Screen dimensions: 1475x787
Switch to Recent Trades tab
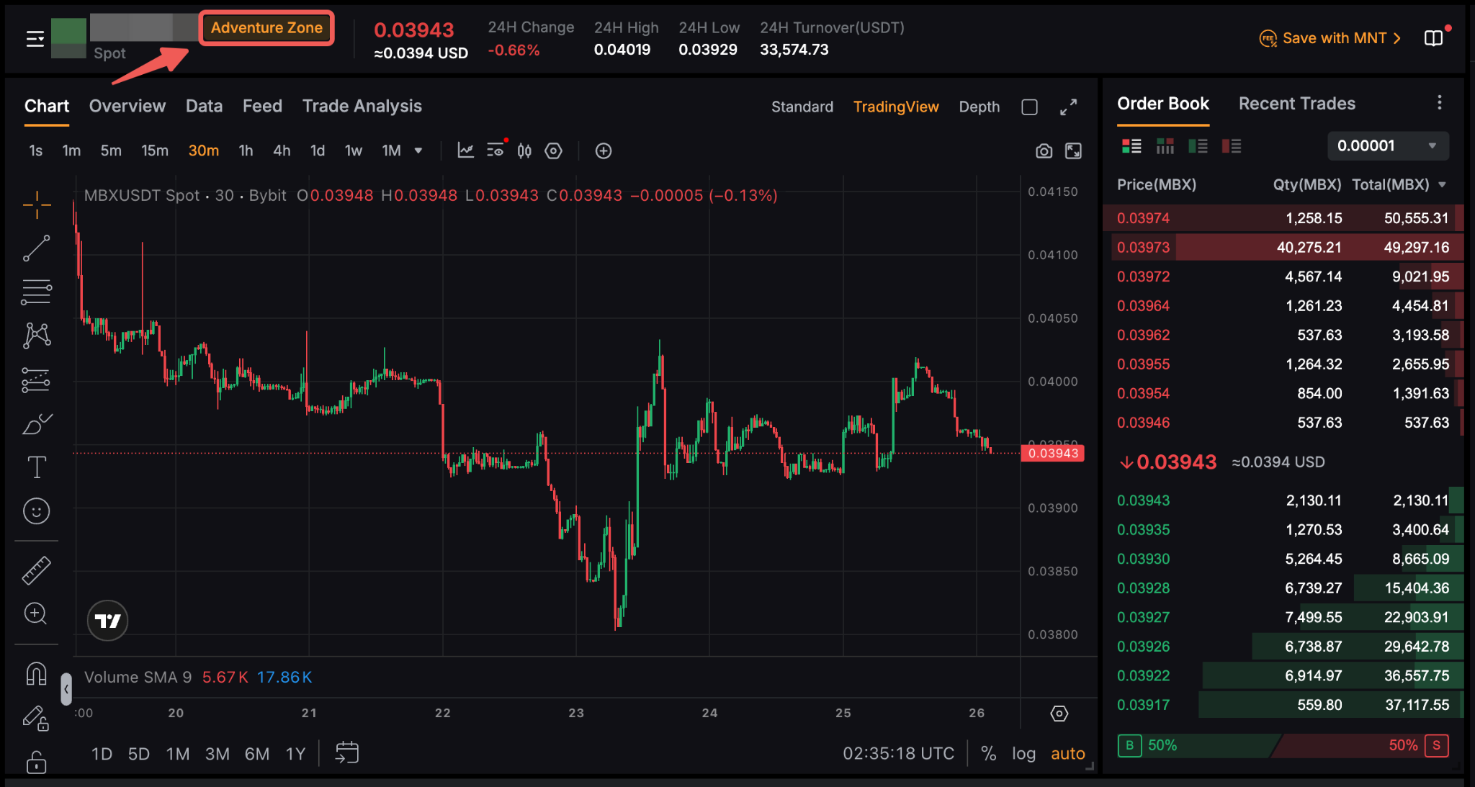pos(1296,104)
